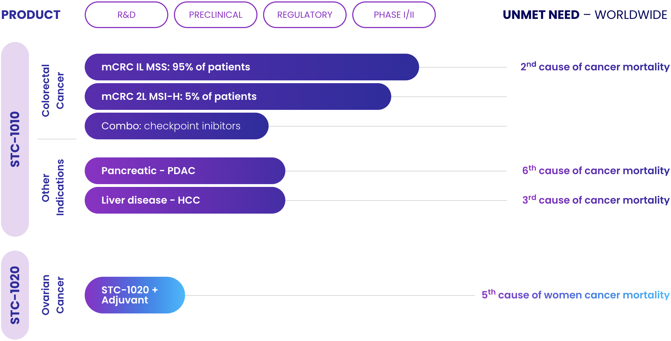Click the Colorectal Cancer category label
The height and width of the screenshot is (341, 671).
(53, 91)
